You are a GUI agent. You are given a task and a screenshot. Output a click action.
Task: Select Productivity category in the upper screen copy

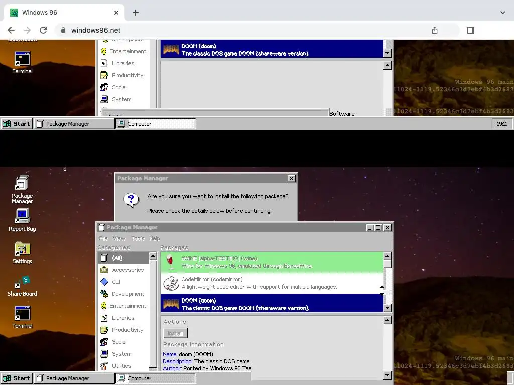coord(123,75)
